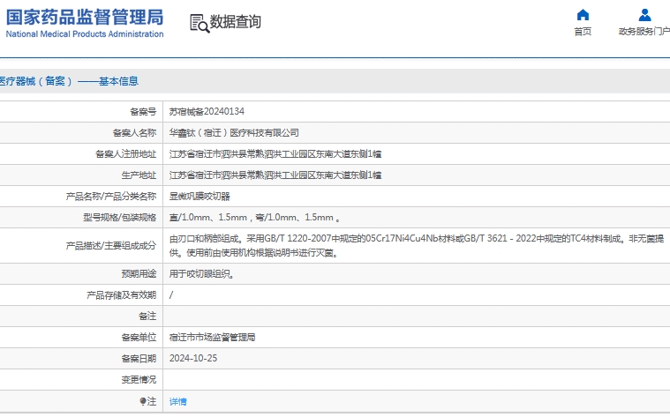The height and width of the screenshot is (417, 670).
Task: Select the section title 医疗器械（备案）——基本信息
Action: [x=69, y=81]
